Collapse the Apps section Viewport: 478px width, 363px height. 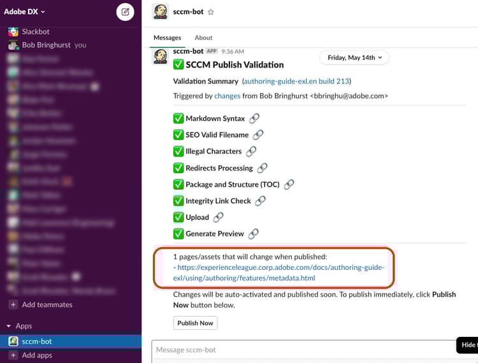click(8, 326)
